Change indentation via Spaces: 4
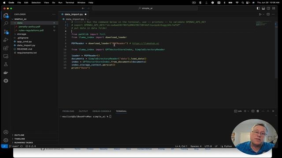The height and width of the screenshot is (158, 282). tap(196, 146)
